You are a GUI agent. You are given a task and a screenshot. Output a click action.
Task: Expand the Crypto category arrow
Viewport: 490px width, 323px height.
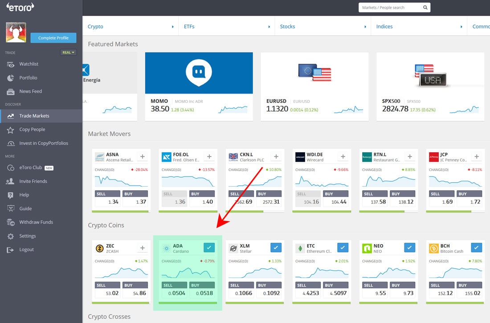tap(173, 27)
